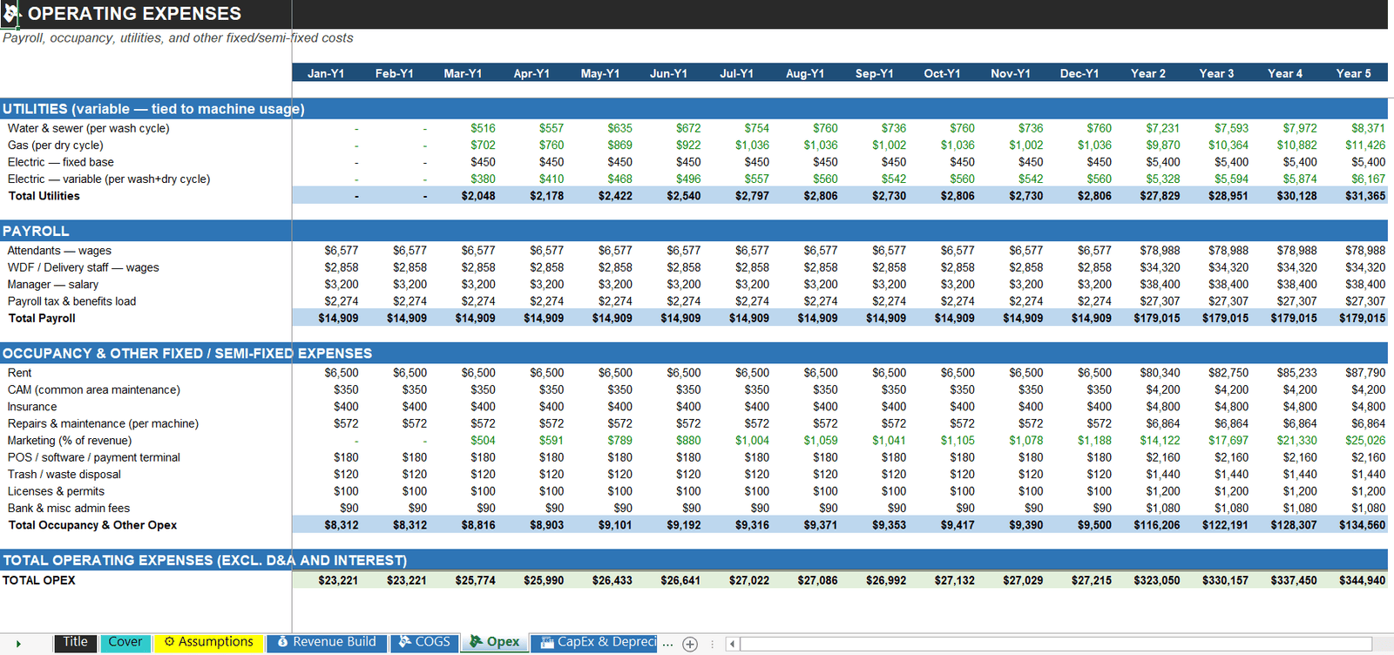The width and height of the screenshot is (1394, 655).
Task: Open the Revenue Build sheet tab
Action: [326, 642]
